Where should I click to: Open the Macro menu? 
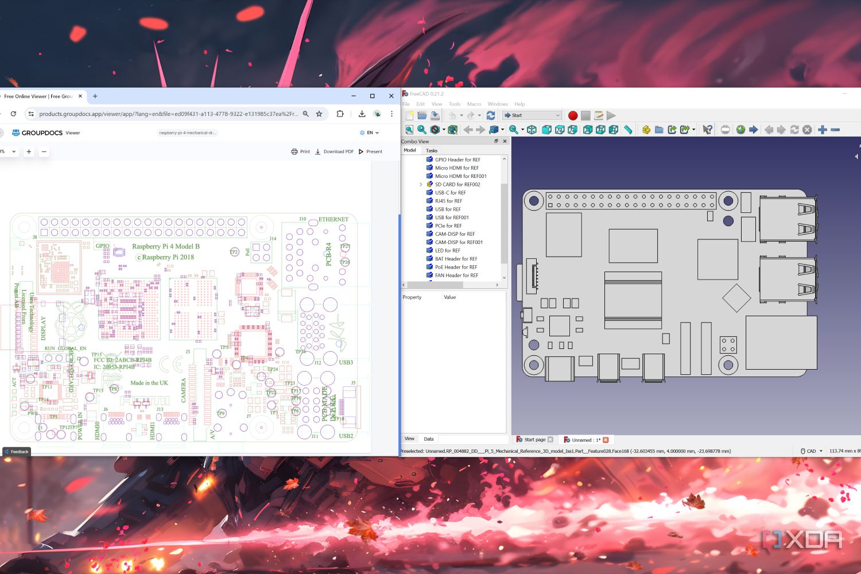point(474,104)
